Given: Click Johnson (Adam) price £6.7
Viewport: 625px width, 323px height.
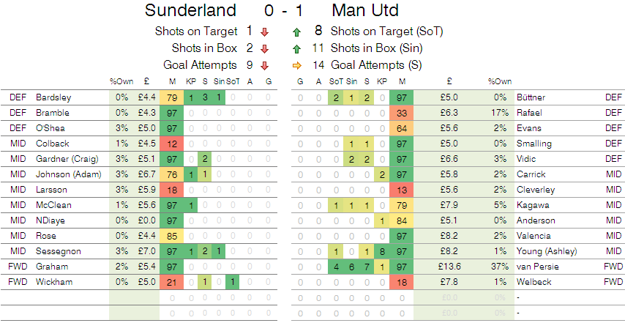Looking at the screenshot, I should (x=146, y=174).
